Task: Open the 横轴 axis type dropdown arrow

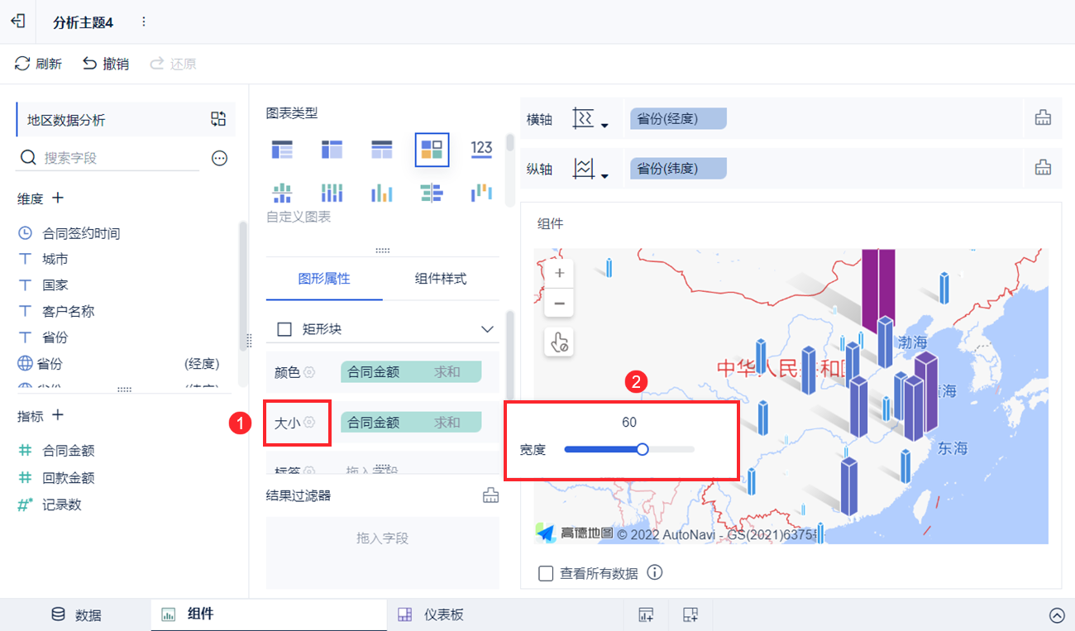Action: click(604, 126)
